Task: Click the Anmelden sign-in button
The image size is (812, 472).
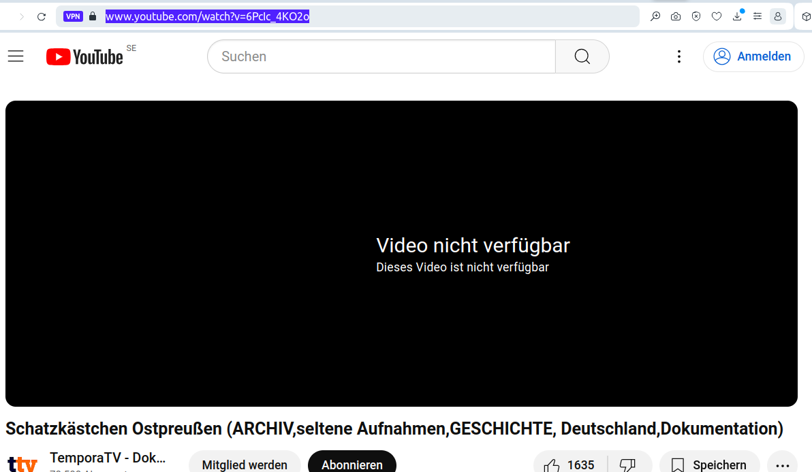Action: pos(753,56)
